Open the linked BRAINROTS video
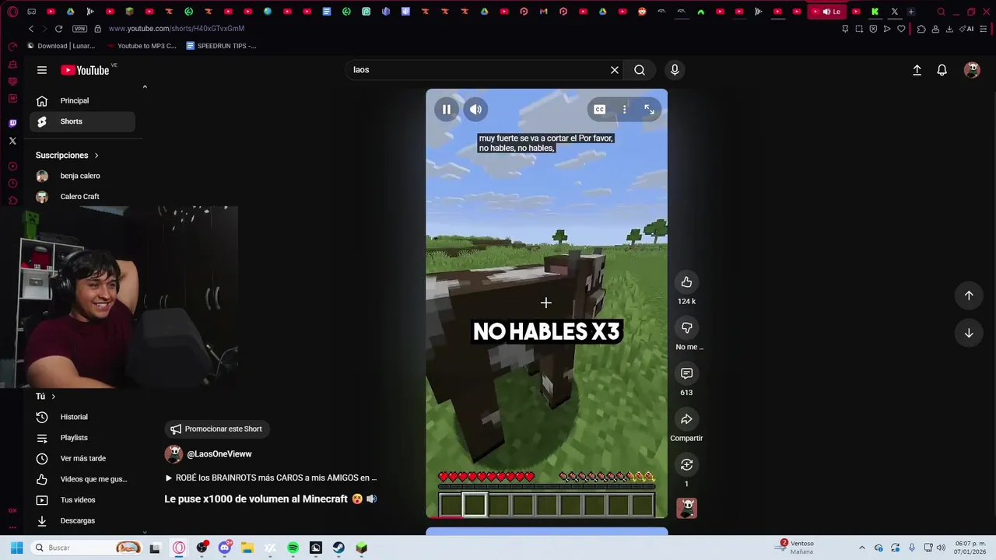The image size is (996, 560). [271, 478]
